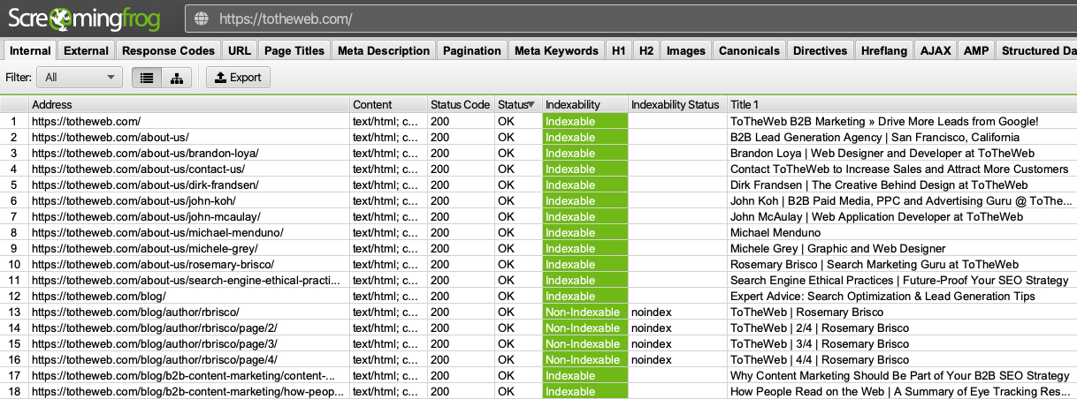Open the AJAX tab
Image resolution: width=1077 pixels, height=399 pixels.
(x=936, y=51)
